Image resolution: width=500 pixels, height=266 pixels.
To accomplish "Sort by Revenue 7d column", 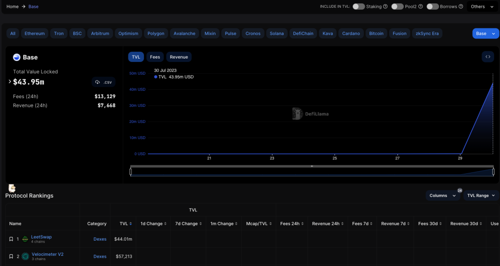I will [408, 224].
